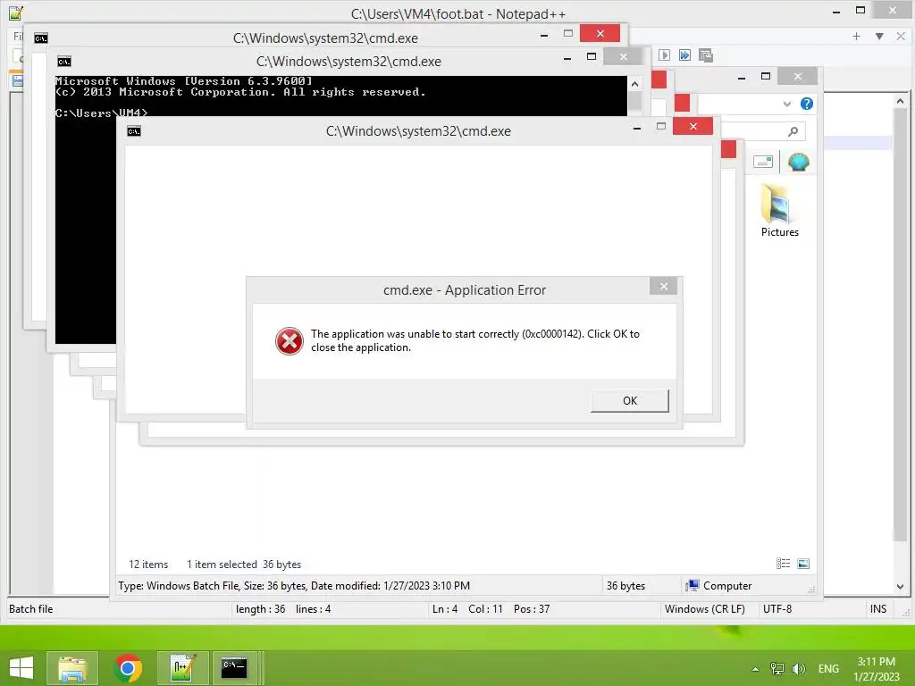Click the rearmost cmd.exe window title icon
This screenshot has height=686, width=915.
[x=41, y=38]
